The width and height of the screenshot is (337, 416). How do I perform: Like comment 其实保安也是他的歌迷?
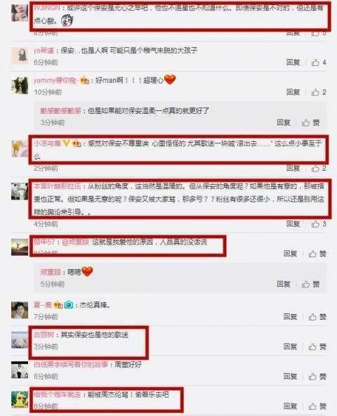pos(317,346)
